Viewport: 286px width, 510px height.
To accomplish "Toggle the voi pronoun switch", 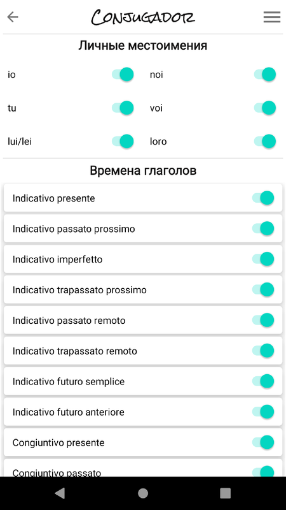I will 265,108.
